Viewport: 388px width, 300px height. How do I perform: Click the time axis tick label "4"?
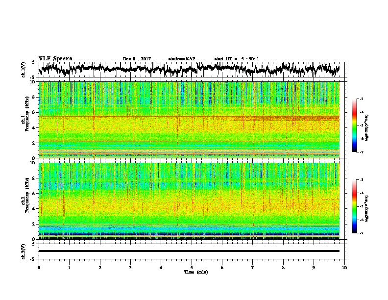pos(161,267)
